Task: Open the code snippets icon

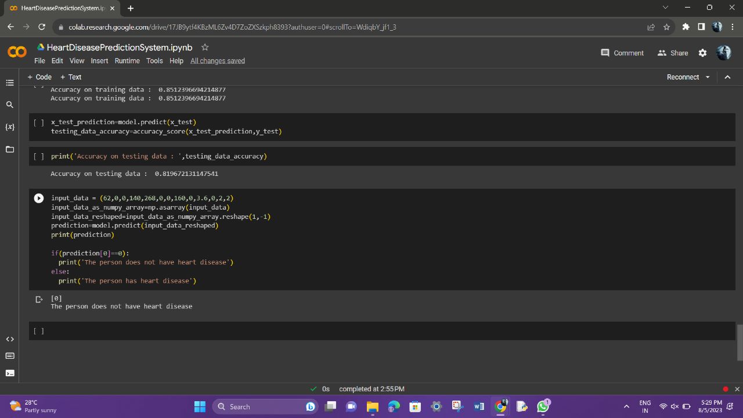Action: 9,339
